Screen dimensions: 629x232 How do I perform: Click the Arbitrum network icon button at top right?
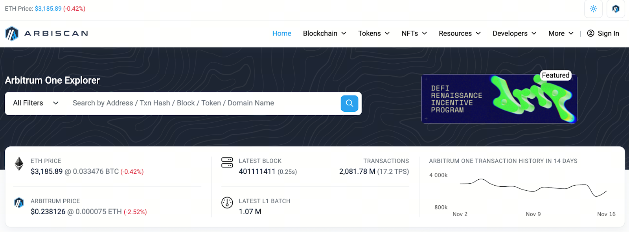pyautogui.click(x=616, y=9)
